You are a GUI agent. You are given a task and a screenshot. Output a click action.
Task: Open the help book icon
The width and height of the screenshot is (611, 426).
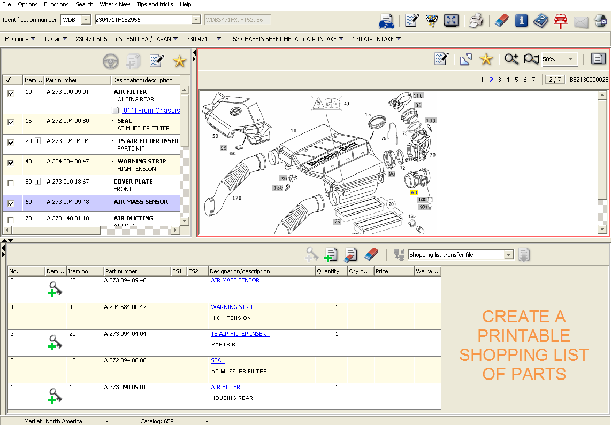point(540,20)
